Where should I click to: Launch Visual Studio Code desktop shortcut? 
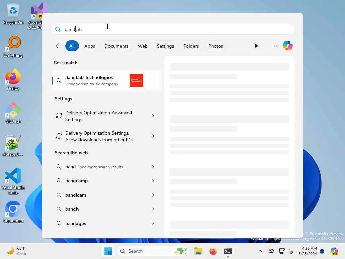pyautogui.click(x=13, y=181)
